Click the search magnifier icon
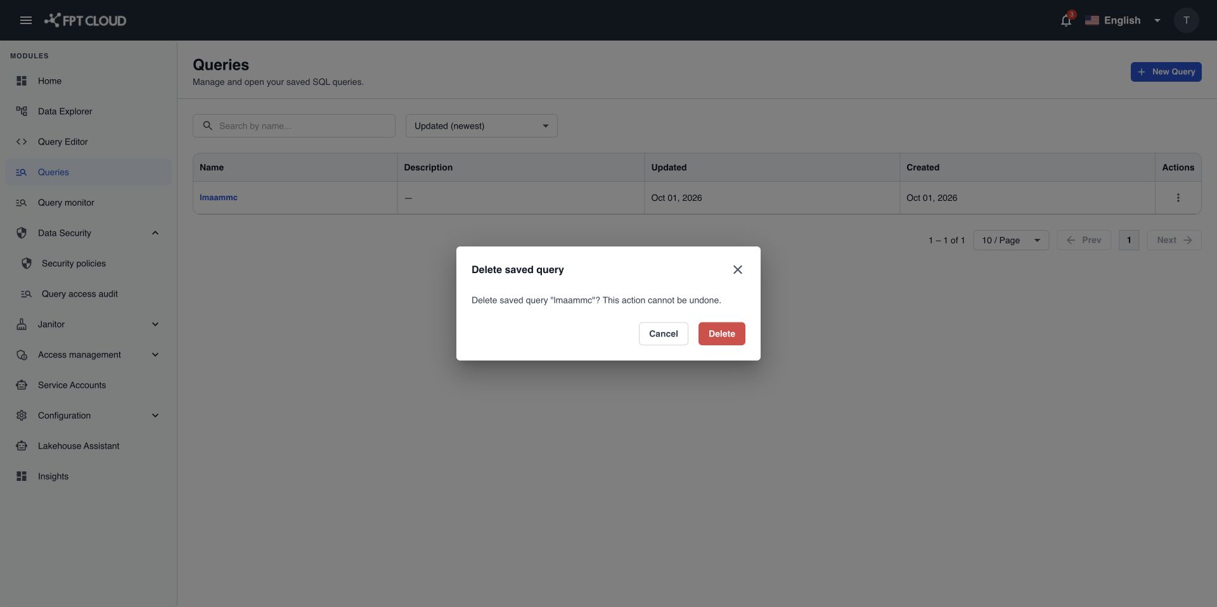This screenshot has width=1217, height=607. 207,125
